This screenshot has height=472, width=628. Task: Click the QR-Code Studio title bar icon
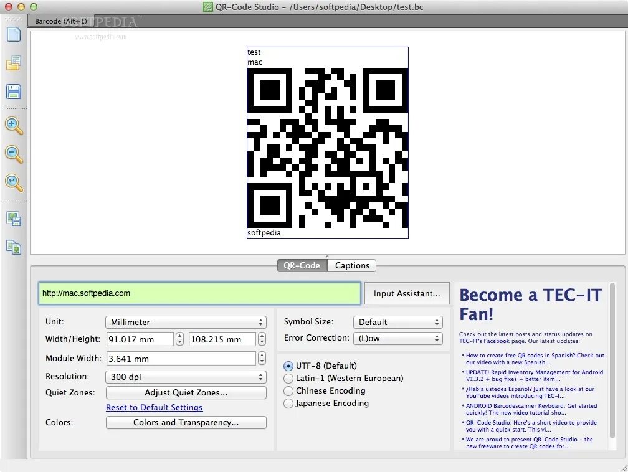[x=207, y=7]
